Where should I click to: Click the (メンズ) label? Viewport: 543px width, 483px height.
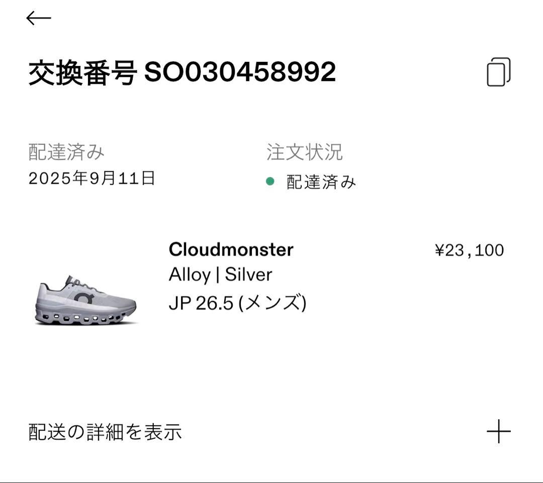point(272,303)
